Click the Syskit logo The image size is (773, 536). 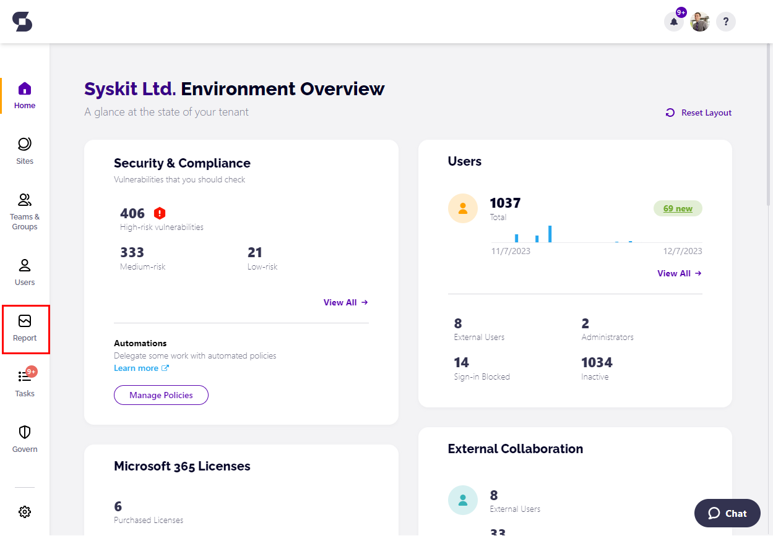22,21
